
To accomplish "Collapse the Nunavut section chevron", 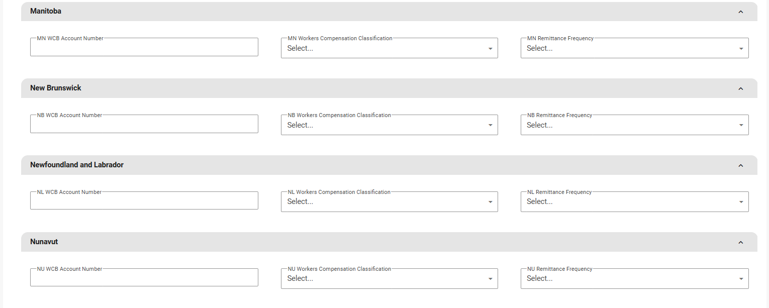I will pyautogui.click(x=740, y=242).
